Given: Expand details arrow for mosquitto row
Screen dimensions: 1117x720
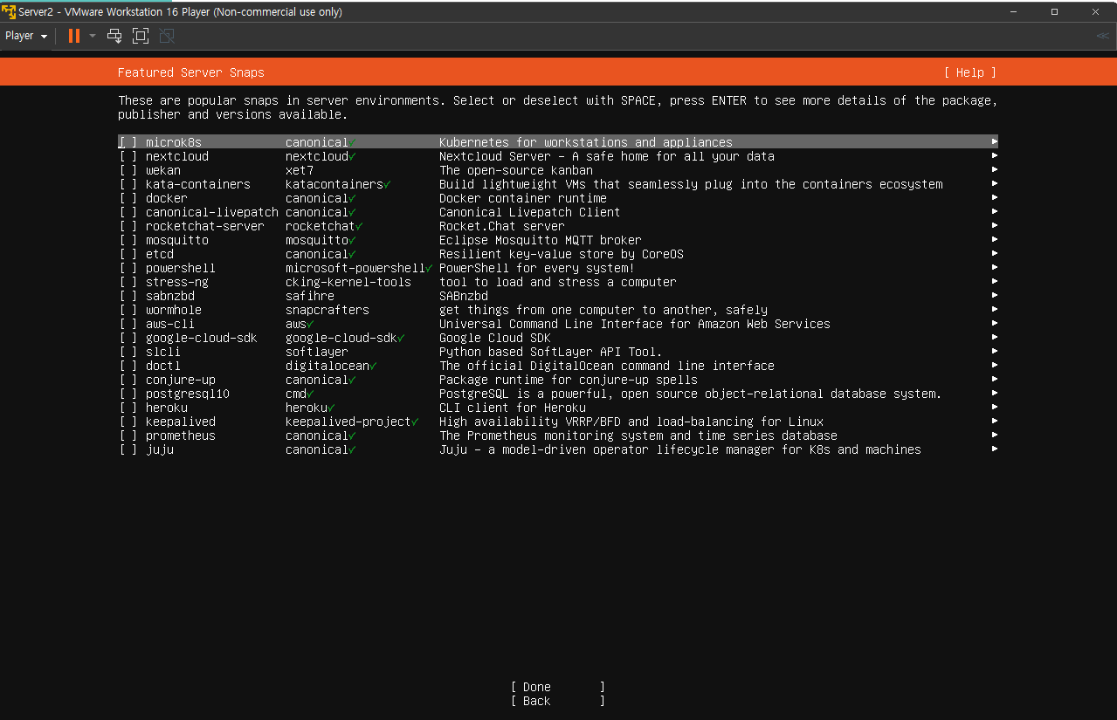Looking at the screenshot, I should point(994,240).
